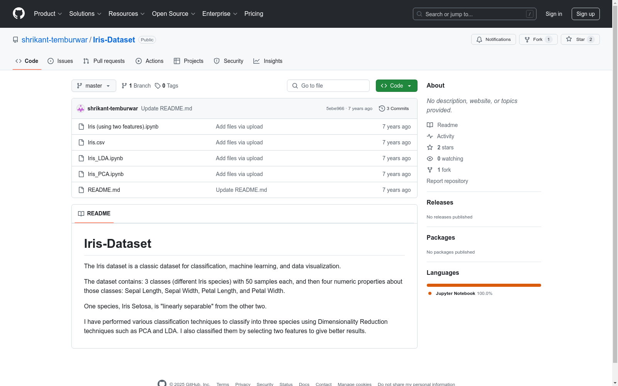Click the Sign in link
Image resolution: width=618 pixels, height=386 pixels.
tap(554, 14)
